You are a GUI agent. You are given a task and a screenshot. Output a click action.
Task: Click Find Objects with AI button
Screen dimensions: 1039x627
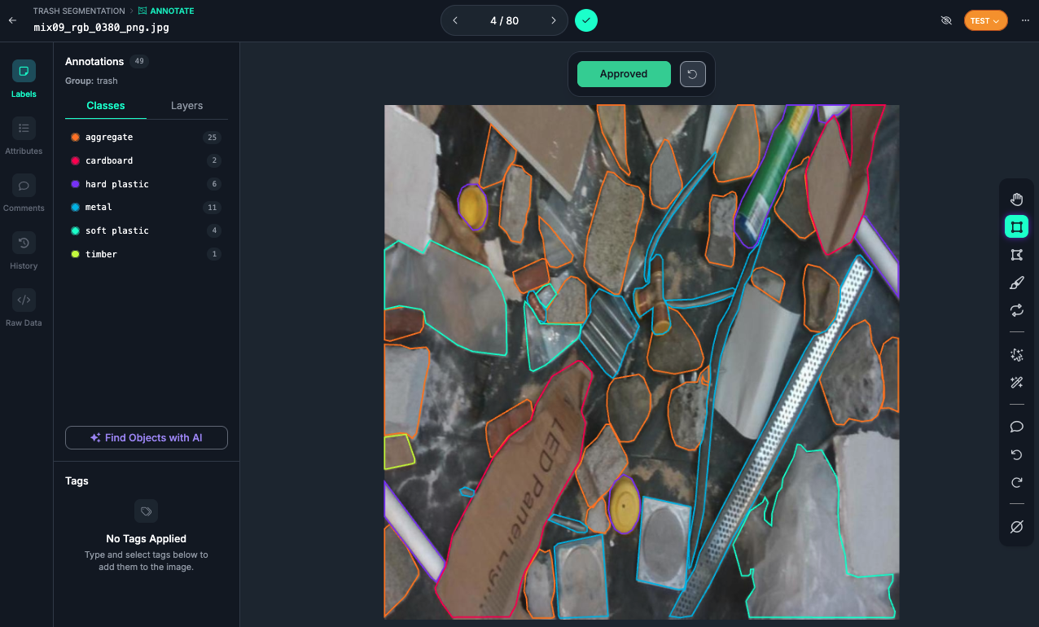pos(147,437)
